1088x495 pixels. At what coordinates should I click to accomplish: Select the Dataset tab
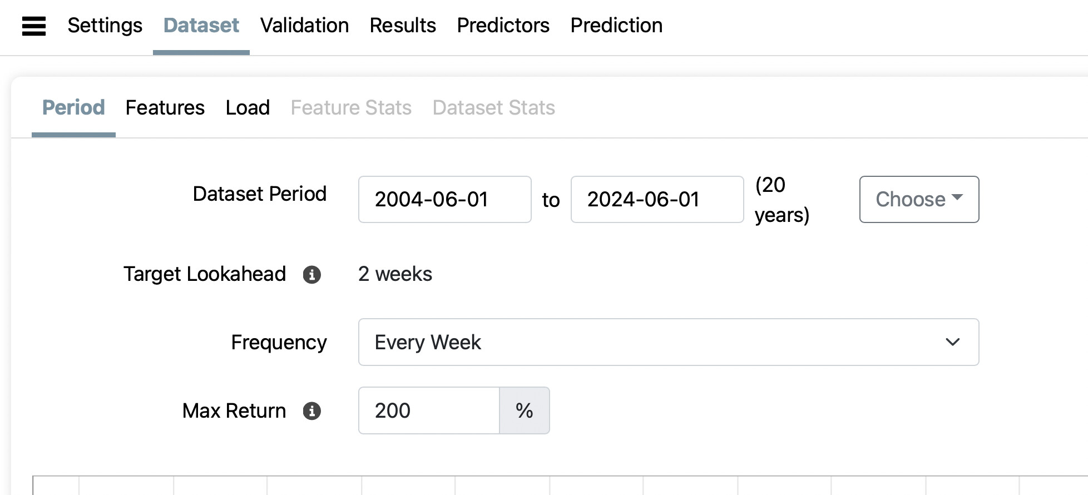pos(201,26)
